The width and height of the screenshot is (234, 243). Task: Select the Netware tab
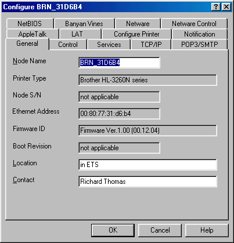pyautogui.click(x=138, y=24)
